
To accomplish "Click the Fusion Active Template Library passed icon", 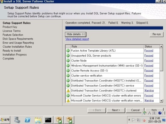I will point(68,51).
